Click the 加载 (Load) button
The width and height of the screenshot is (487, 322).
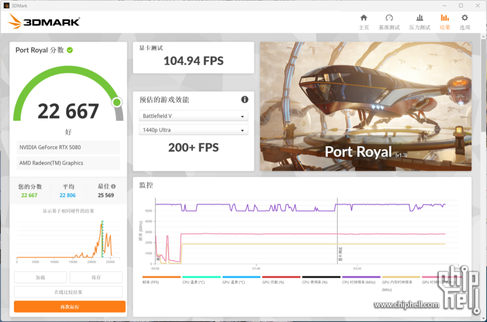[x=40, y=277]
